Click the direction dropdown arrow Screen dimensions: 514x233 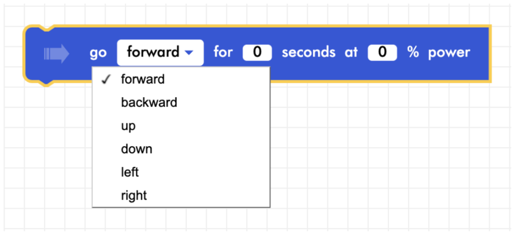tap(189, 53)
